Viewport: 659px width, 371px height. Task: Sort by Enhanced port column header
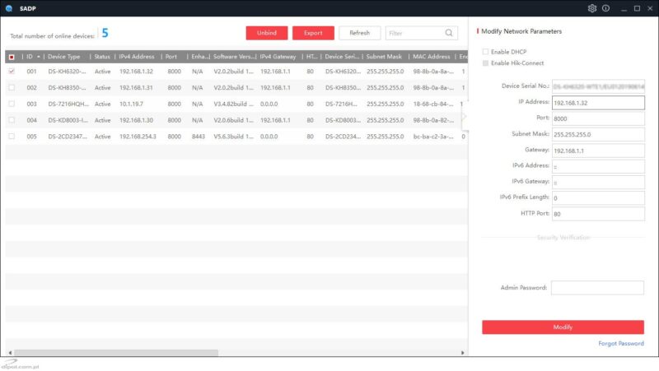[199, 57]
